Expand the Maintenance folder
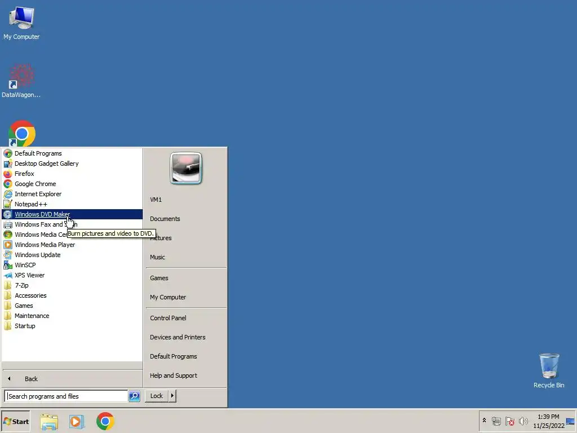The image size is (577, 433). (x=72, y=316)
